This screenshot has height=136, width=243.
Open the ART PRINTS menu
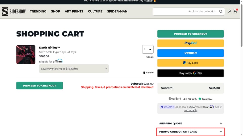[74, 11]
